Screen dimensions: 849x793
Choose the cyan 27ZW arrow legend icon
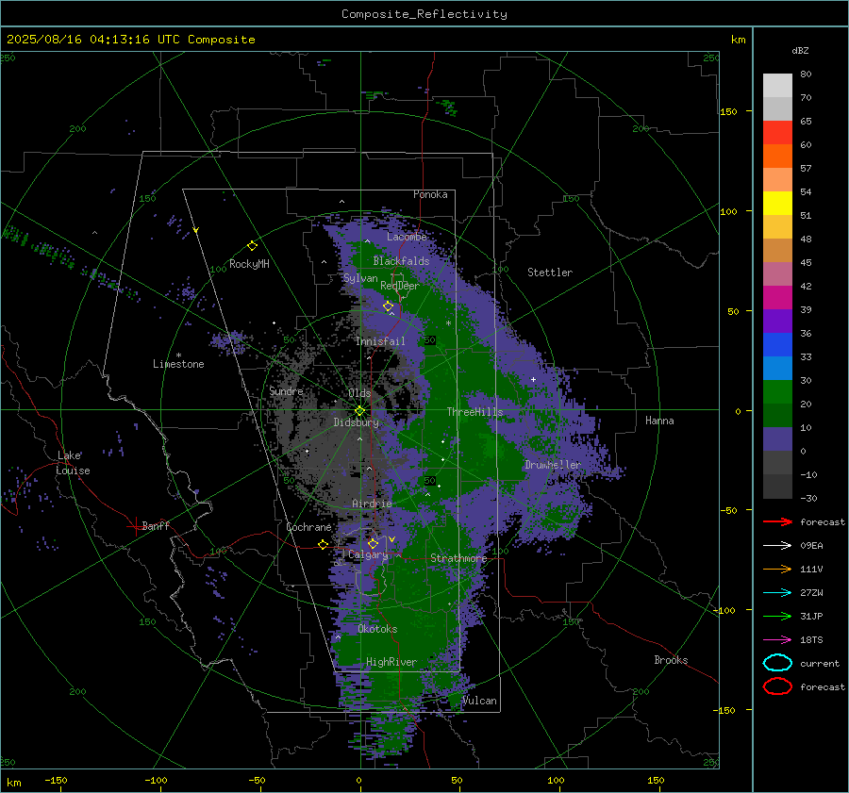[x=777, y=593]
